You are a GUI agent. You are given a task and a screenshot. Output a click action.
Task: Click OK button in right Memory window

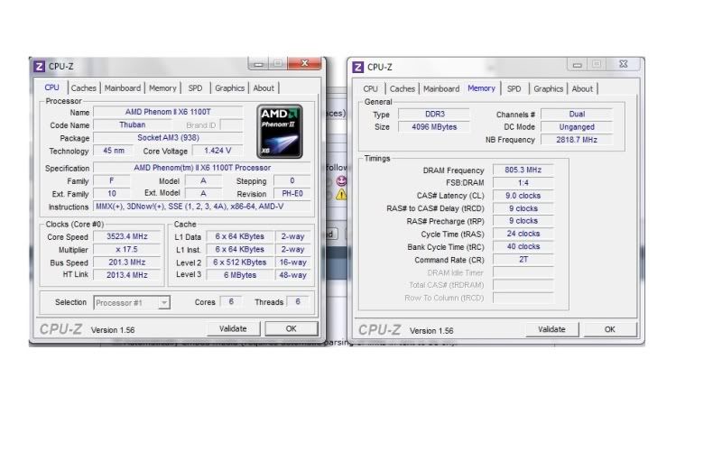(x=610, y=329)
